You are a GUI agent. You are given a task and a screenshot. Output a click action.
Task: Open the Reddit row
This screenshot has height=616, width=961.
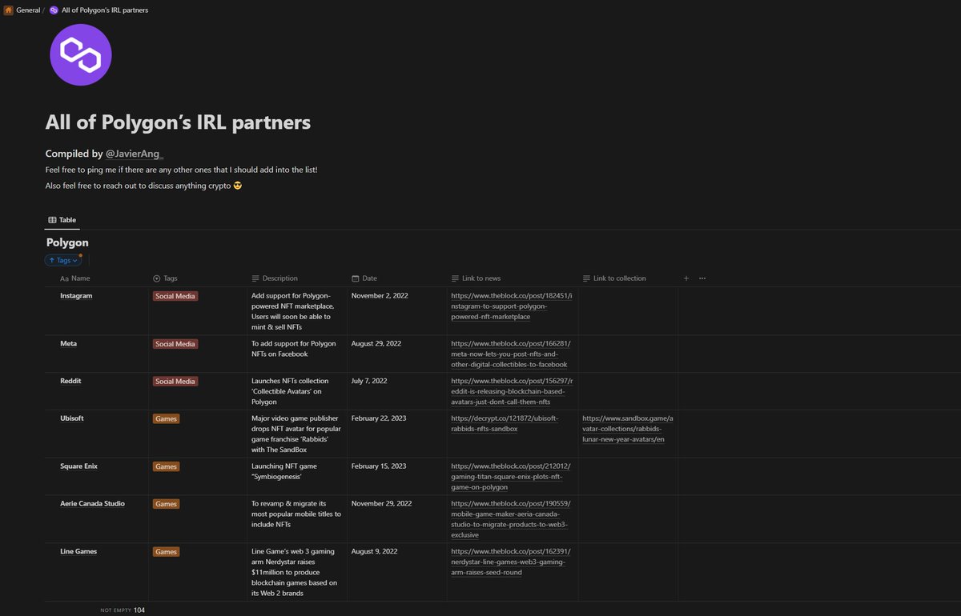pyautogui.click(x=70, y=381)
